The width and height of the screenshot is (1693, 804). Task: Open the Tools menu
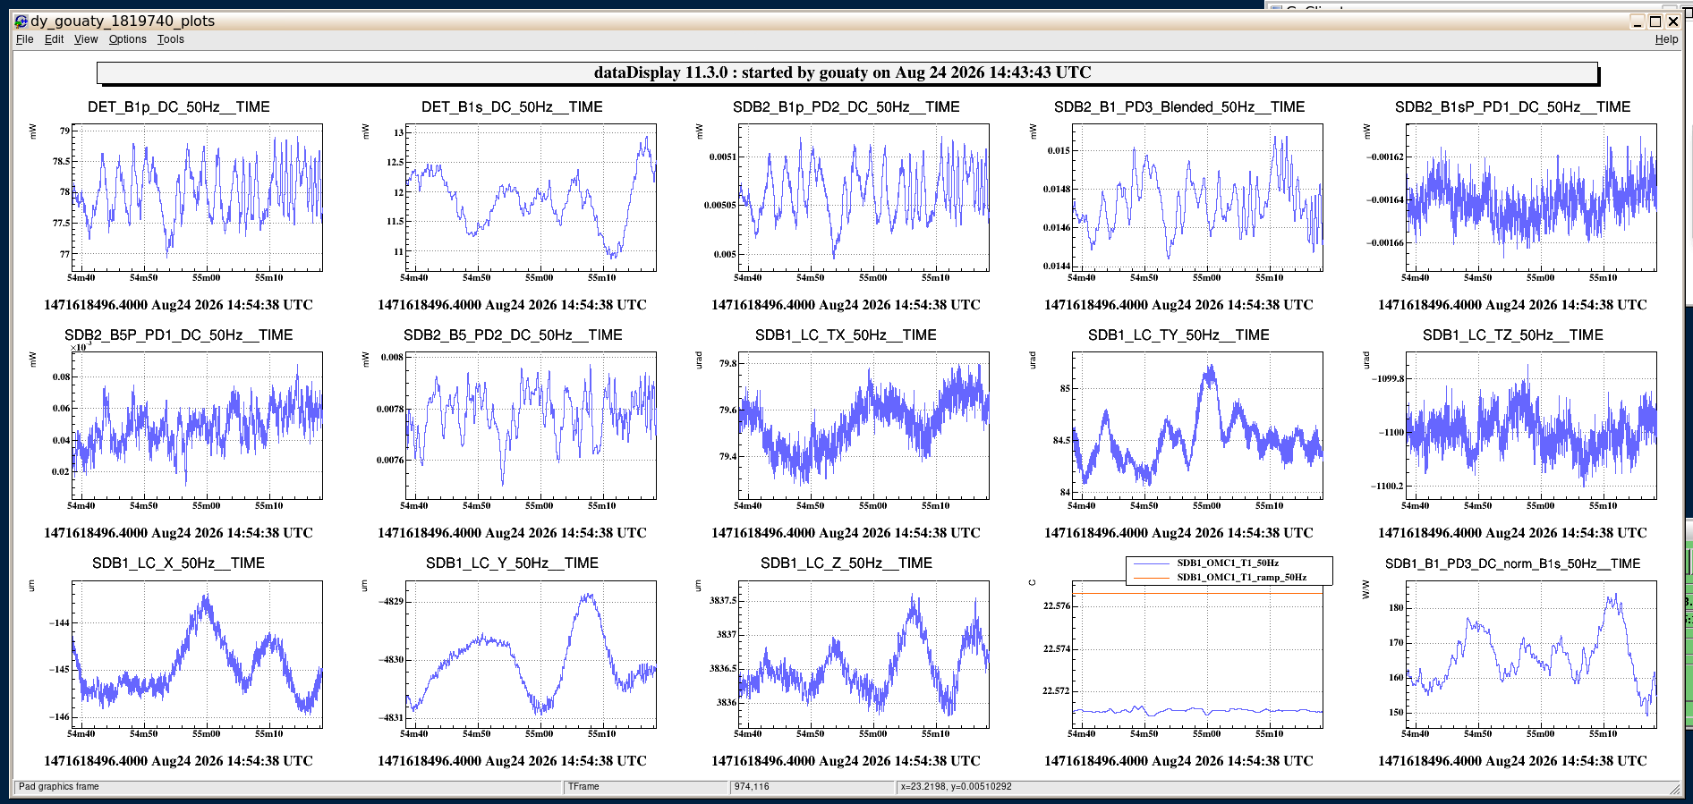(x=170, y=39)
